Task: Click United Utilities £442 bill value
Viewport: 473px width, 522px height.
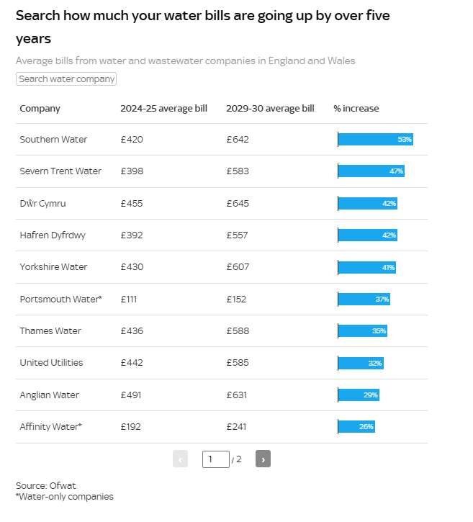Action: coord(132,363)
